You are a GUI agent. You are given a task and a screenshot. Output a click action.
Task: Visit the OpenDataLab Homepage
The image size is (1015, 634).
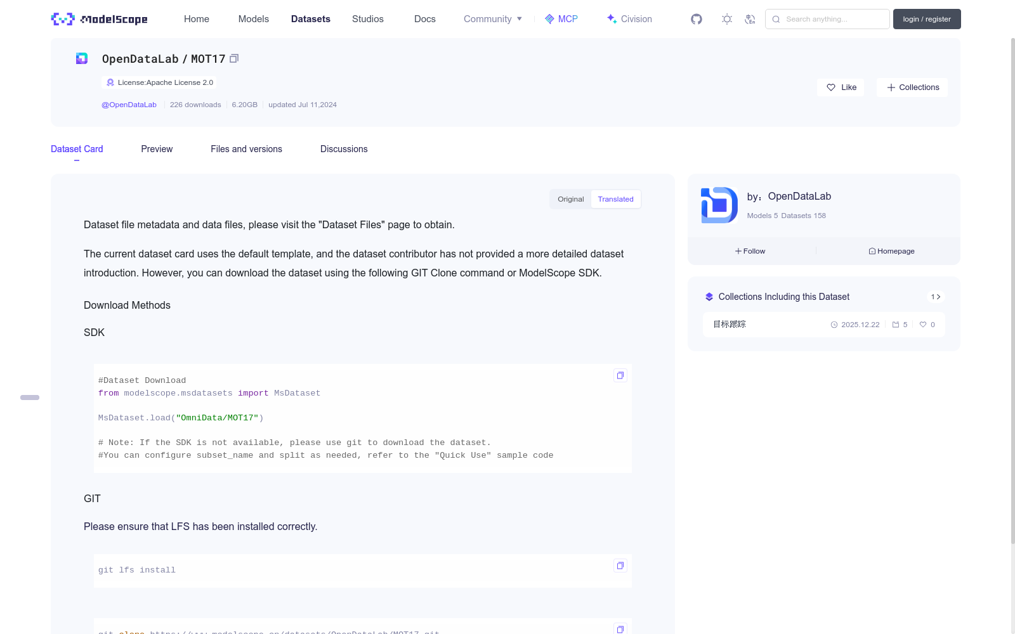click(x=892, y=251)
